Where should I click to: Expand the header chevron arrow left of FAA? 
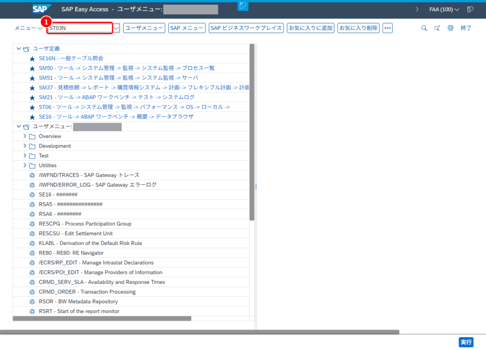click(417, 9)
